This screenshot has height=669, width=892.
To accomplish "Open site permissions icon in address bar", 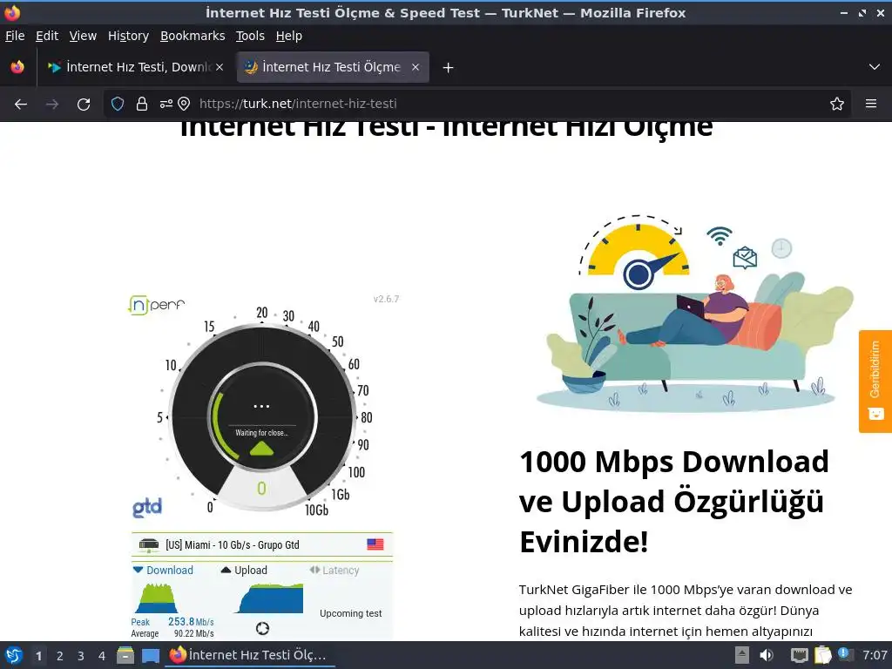I will (x=166, y=104).
